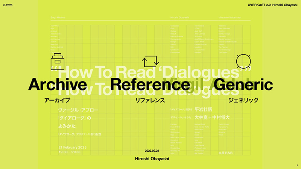This screenshot has width=301, height=169.
Task: Click the archive box icon
Action: coord(58,62)
